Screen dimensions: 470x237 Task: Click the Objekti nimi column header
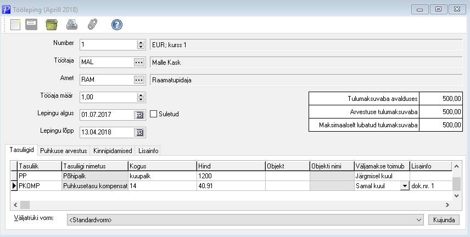(x=332, y=166)
